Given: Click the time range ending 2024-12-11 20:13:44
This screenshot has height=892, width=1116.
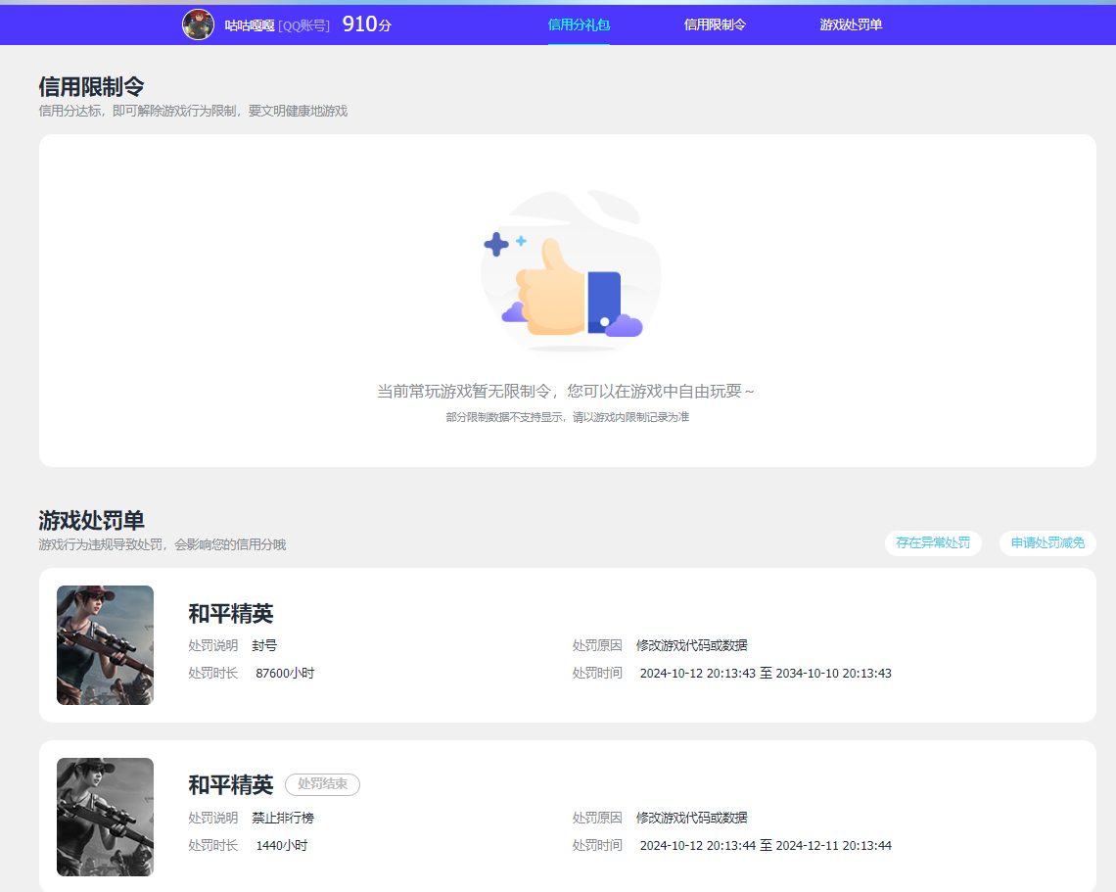Looking at the screenshot, I should tap(766, 846).
